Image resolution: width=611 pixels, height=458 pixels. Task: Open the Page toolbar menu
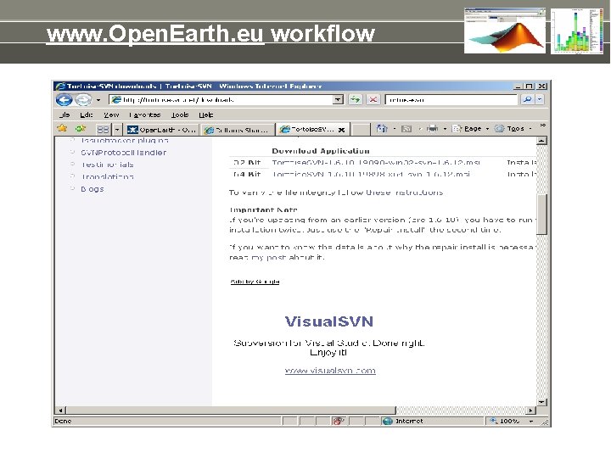coord(470,129)
